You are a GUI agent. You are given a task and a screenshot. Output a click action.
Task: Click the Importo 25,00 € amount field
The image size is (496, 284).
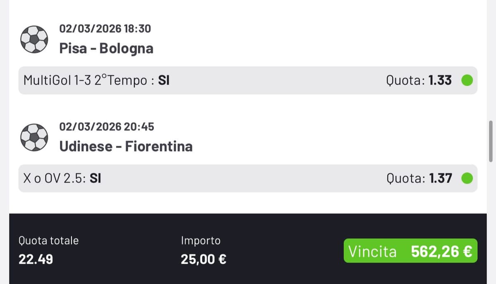pyautogui.click(x=203, y=259)
